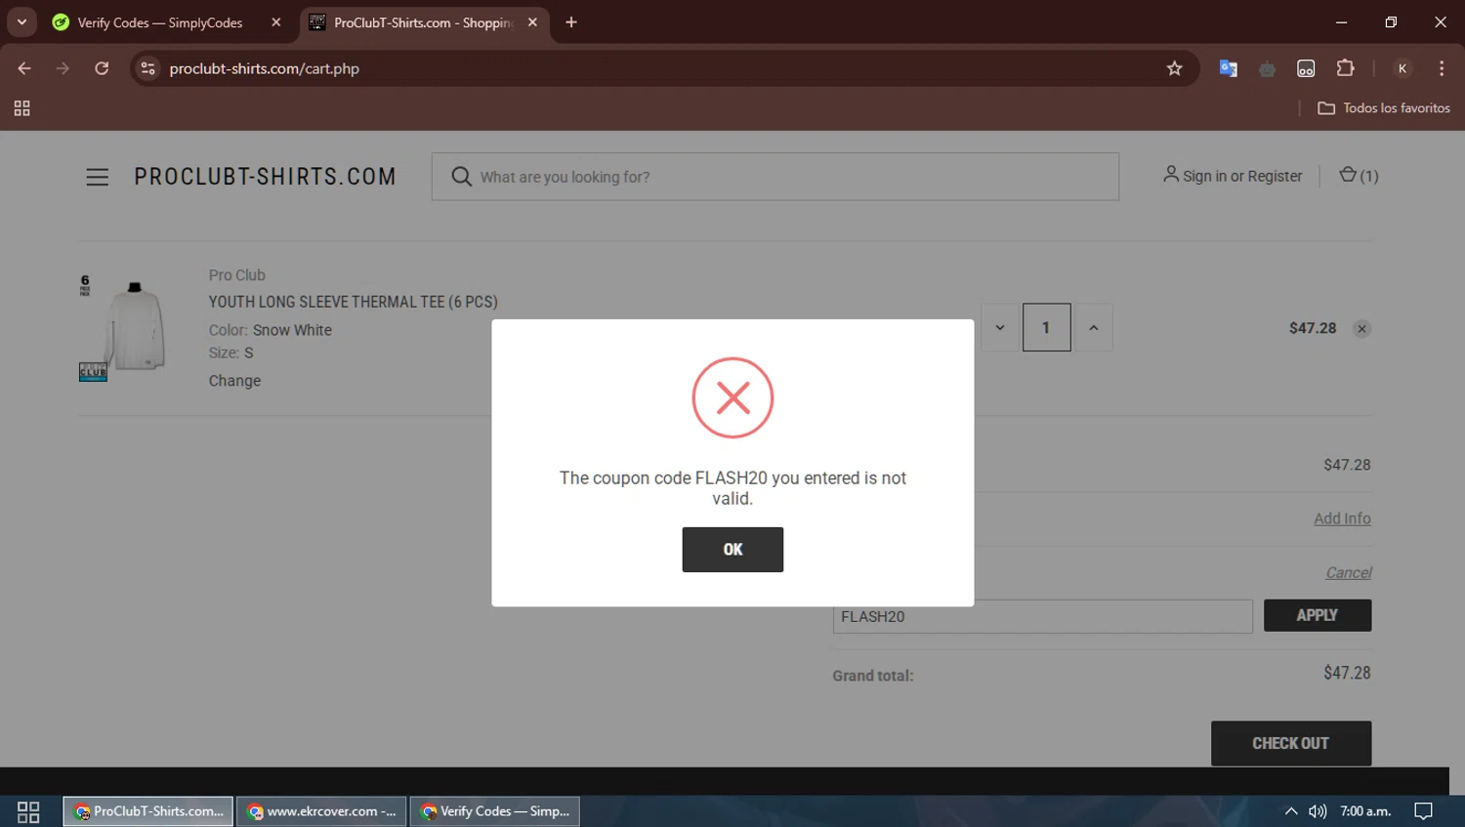This screenshot has height=827, width=1465.
Task: Click the coupon code field with FLASH20
Action: pos(1043,617)
